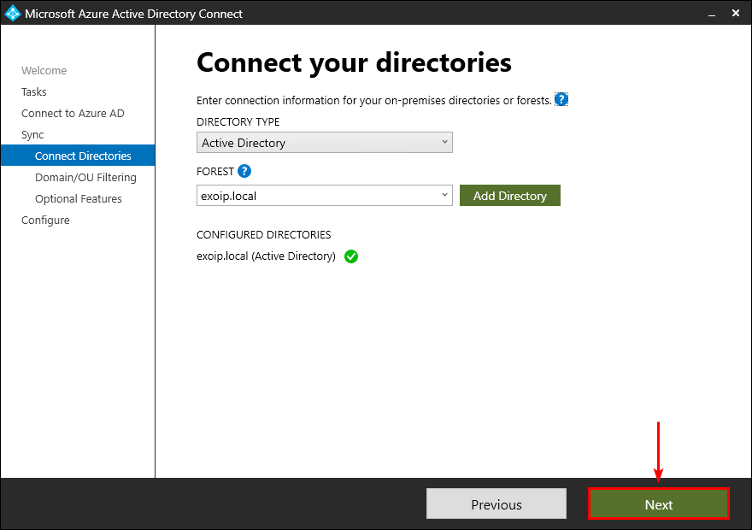Select the Sync sidebar item
752x530 pixels.
[32, 135]
